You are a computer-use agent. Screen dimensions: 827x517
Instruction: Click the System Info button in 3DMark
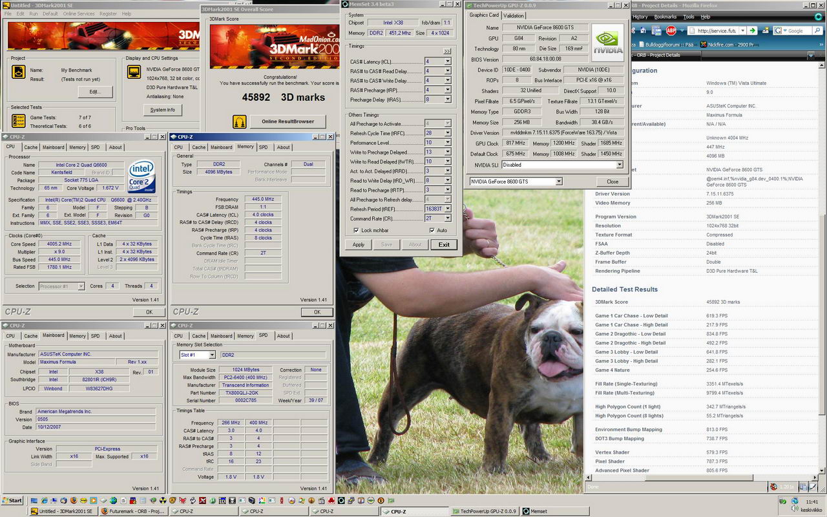[x=162, y=110]
